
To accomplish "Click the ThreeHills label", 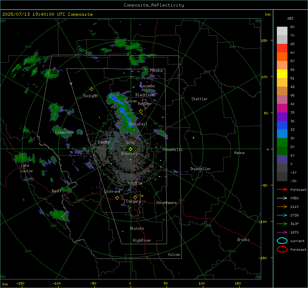I will click(172, 150).
